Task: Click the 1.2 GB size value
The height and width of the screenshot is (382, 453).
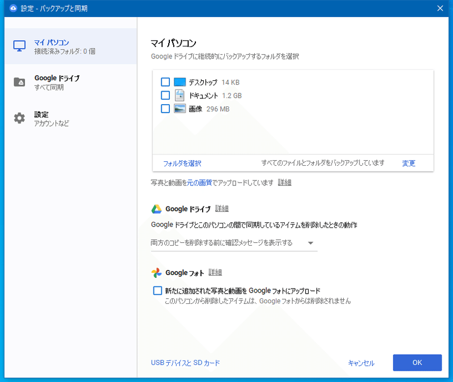Action: [232, 96]
